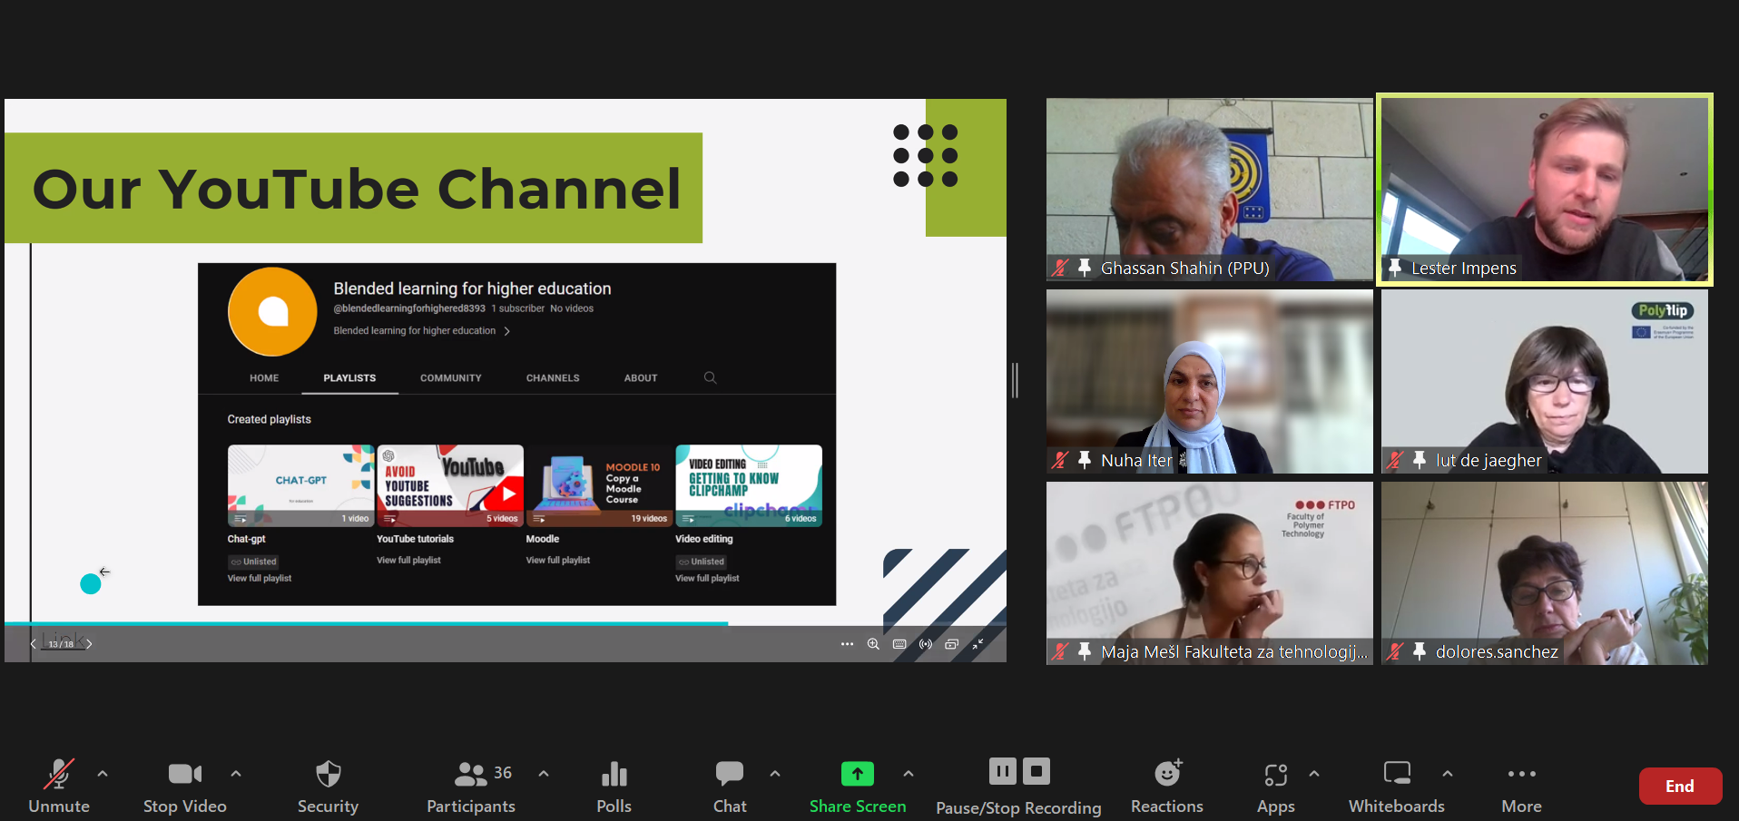Expand chat options arrow
The width and height of the screenshot is (1739, 821).
pos(775,774)
